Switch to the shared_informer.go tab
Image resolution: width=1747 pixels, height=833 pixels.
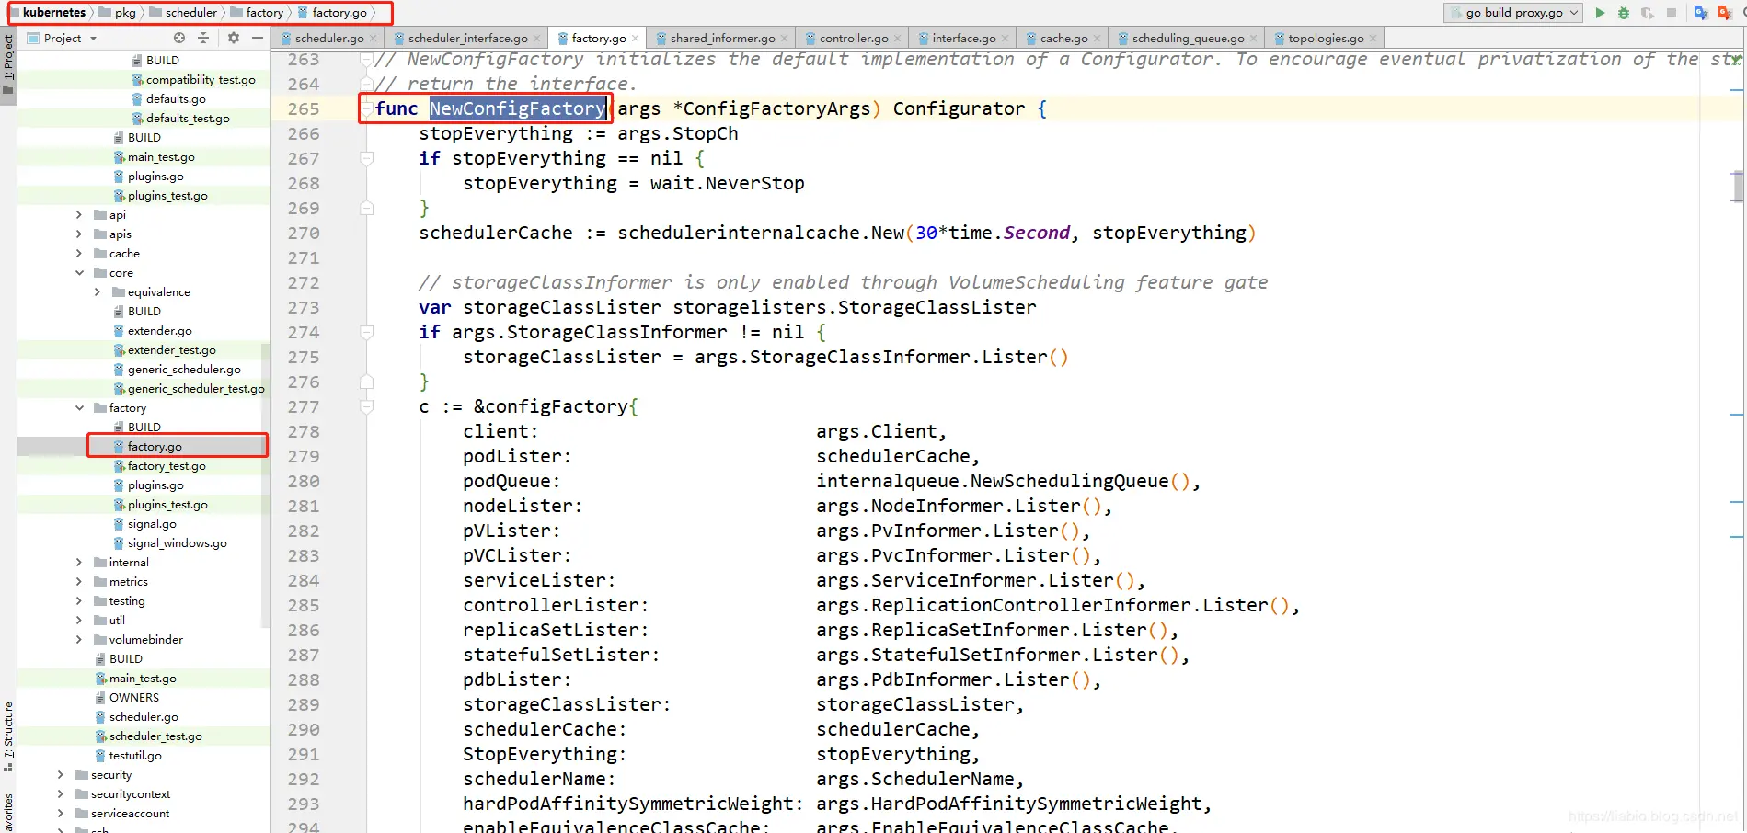[722, 39]
